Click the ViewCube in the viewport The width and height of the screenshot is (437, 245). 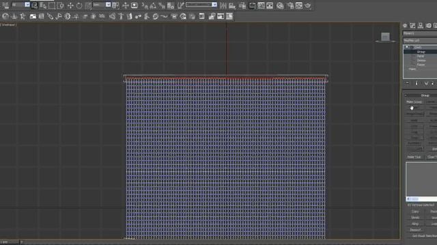tap(385, 37)
